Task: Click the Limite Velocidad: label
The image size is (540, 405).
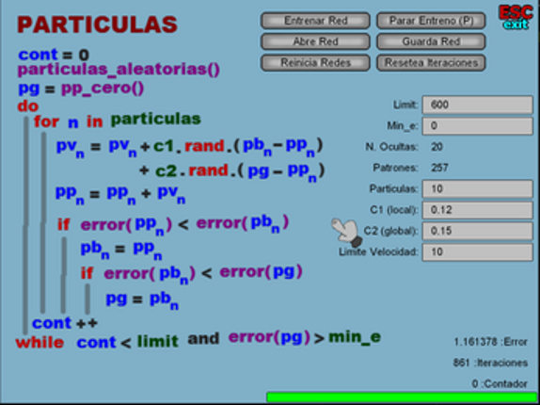Action: 379,252
